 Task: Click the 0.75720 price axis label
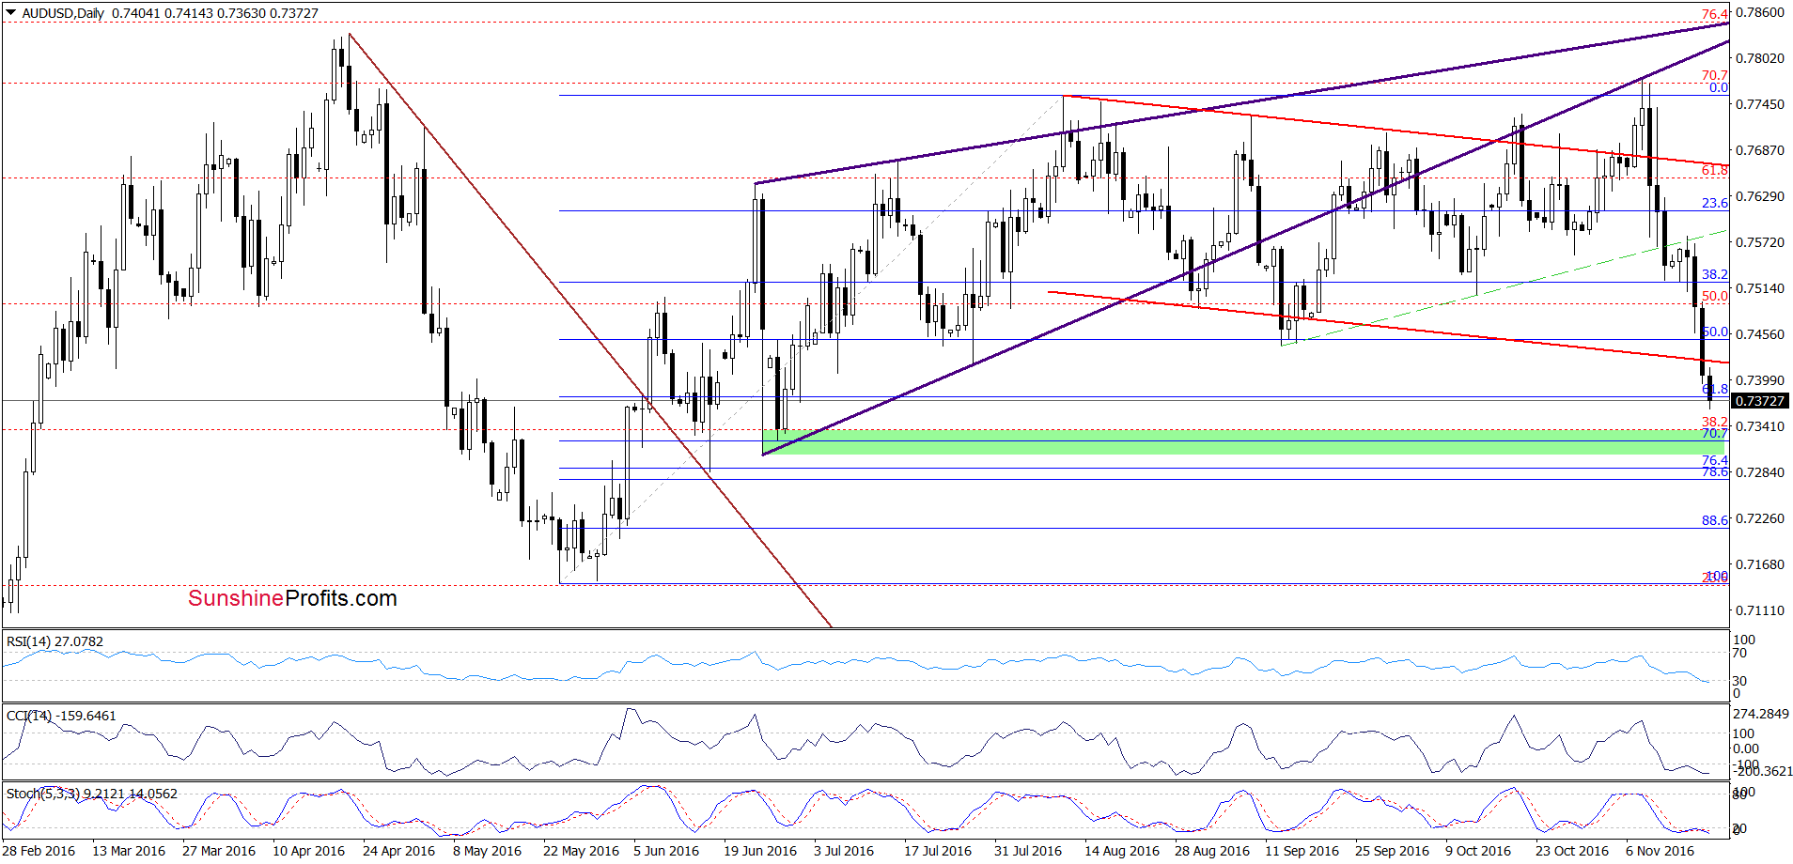1759,242
